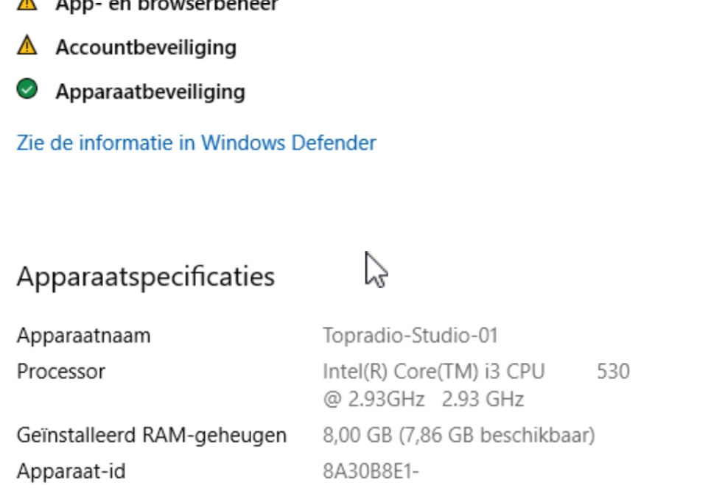Select the Apparaatbeveiliging status label
Screen dimensions: 725x488
pyautogui.click(x=150, y=91)
